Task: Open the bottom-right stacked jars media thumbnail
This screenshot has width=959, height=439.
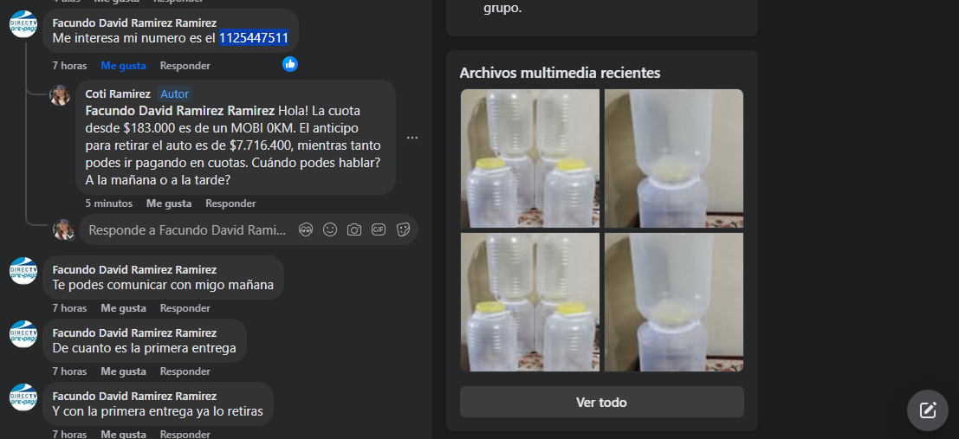Action: click(x=674, y=302)
